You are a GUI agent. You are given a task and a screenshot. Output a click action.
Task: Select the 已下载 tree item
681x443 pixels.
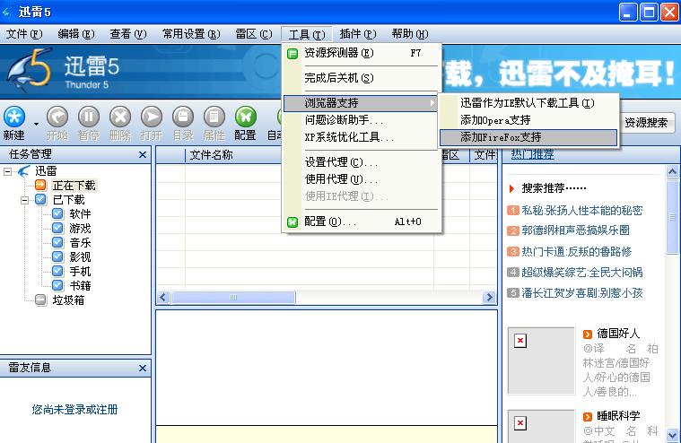point(68,200)
